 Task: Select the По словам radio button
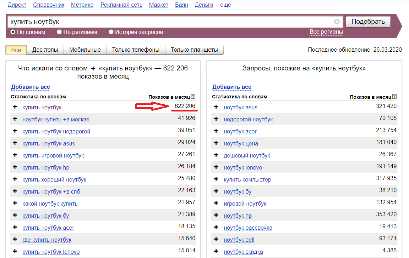tap(12, 32)
